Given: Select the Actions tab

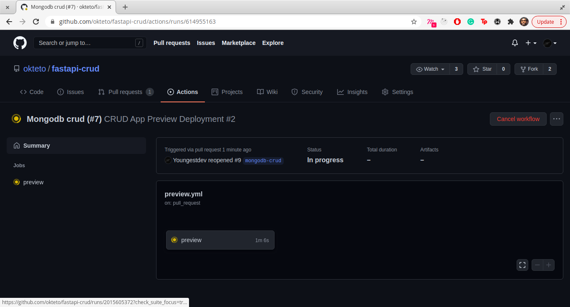Looking at the screenshot, I should [x=183, y=92].
